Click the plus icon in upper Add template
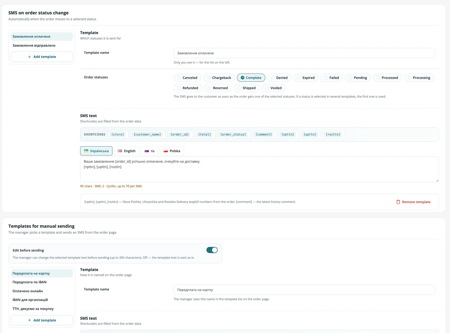 coord(29,57)
